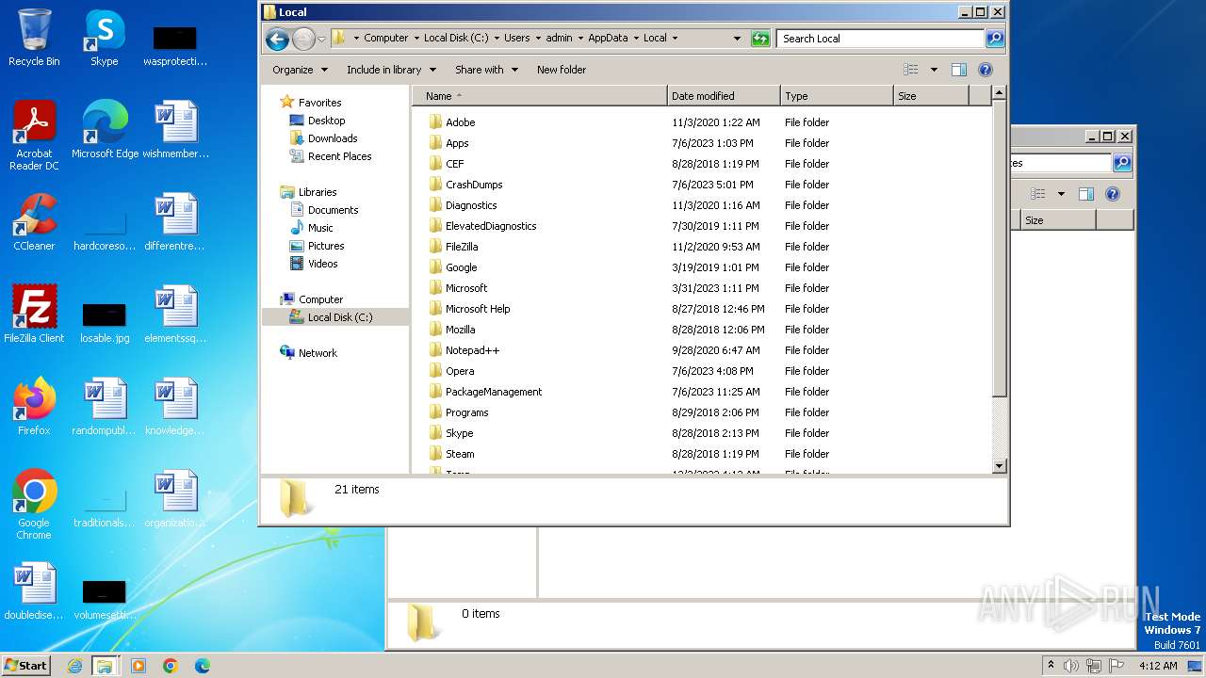Click New folder button
Screen dimensions: 1206x678
click(562, 70)
